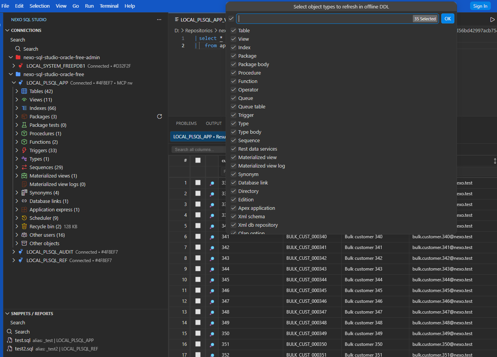Click the red LOCAL_SYSTEM_FREEPDB1 plug icon
Screen dimensions: 497x357
pos(21,66)
